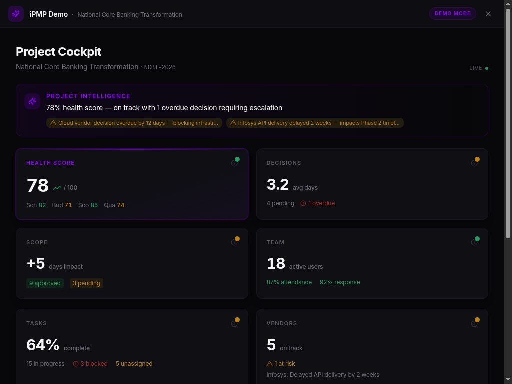The height and width of the screenshot is (384, 512).
Task: Click the header National Core Banking Transformation text
Action: point(130,15)
